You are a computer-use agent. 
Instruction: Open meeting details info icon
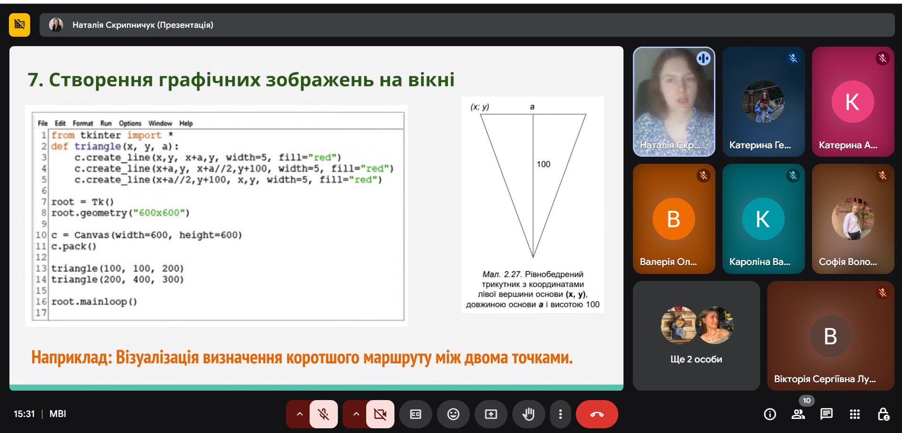click(770, 414)
